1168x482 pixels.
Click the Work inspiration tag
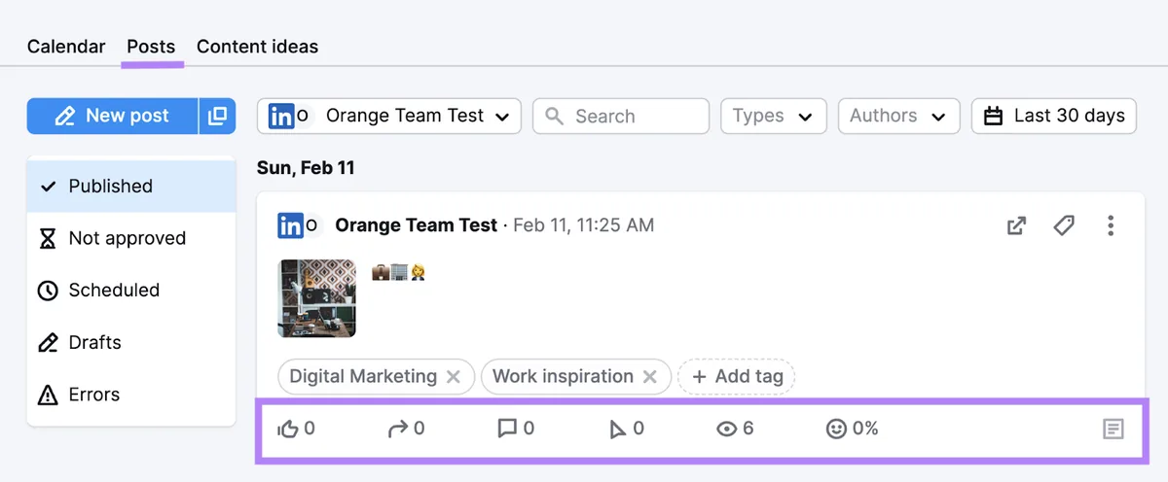[563, 376]
